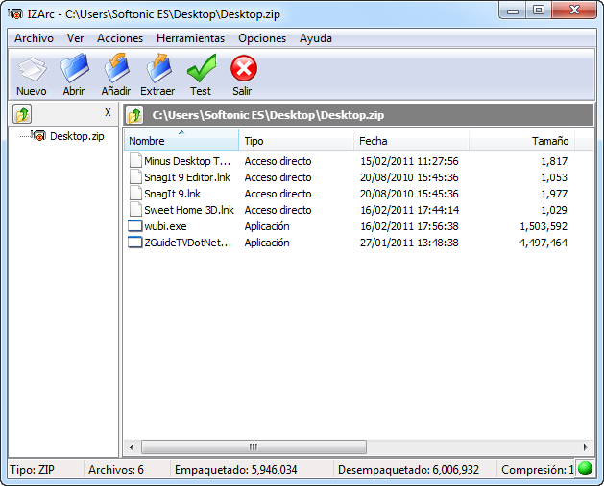Click the up-folder icon in left pane
The width and height of the screenshot is (604, 486).
pyautogui.click(x=22, y=114)
